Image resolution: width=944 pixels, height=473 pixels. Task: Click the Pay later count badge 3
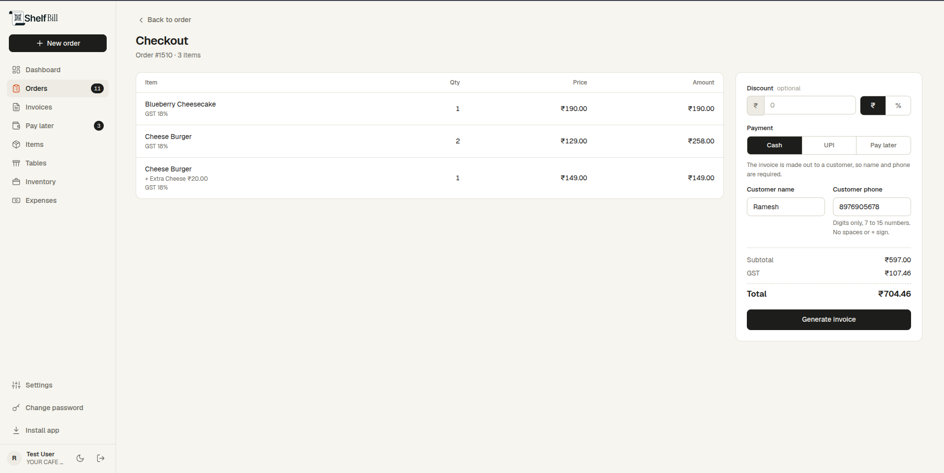tap(99, 126)
